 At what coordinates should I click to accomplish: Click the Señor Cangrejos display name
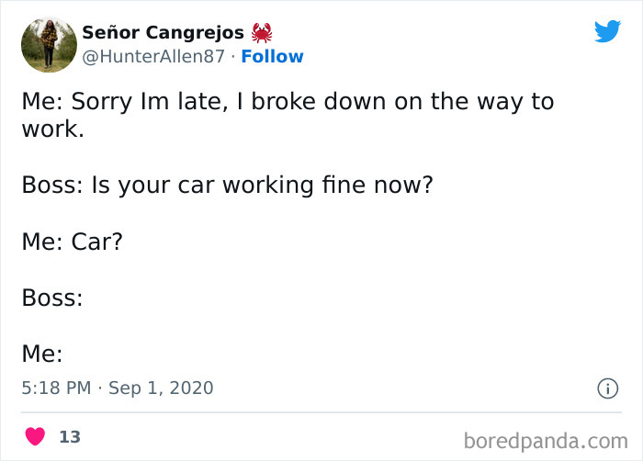click(164, 33)
